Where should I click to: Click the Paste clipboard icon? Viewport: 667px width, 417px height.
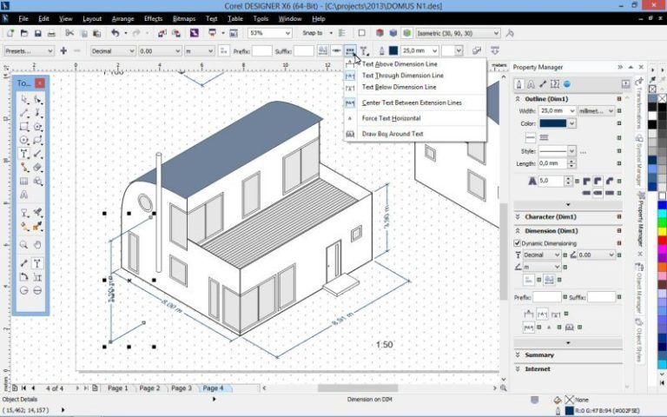[97, 33]
